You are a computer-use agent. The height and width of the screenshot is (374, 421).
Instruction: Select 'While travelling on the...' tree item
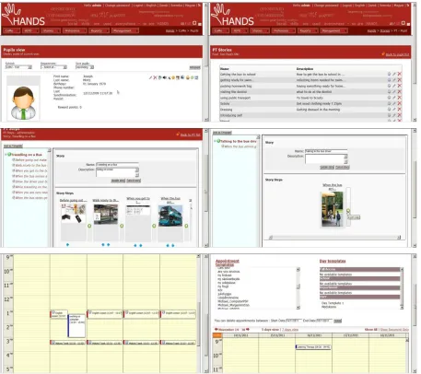click(30, 187)
